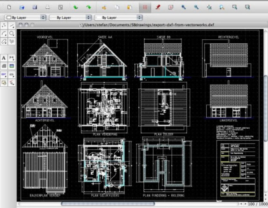This screenshot has height=208, width=268.
Task: Toggle the grid display button
Action: pyautogui.click(x=145, y=7)
